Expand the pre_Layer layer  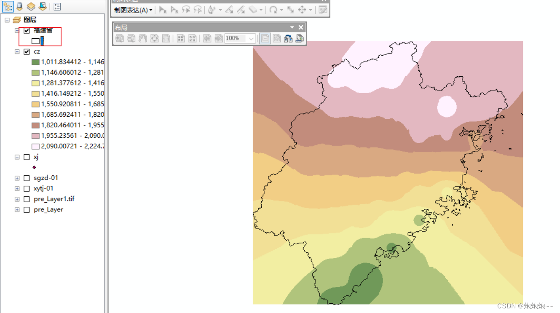point(17,209)
